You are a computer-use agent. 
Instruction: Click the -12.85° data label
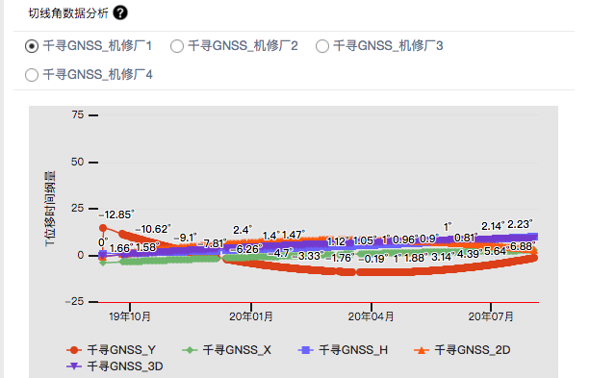[116, 214]
